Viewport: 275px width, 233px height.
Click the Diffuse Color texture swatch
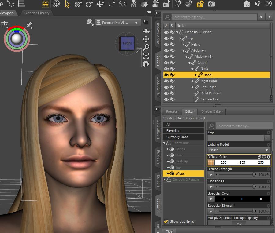click(x=211, y=162)
